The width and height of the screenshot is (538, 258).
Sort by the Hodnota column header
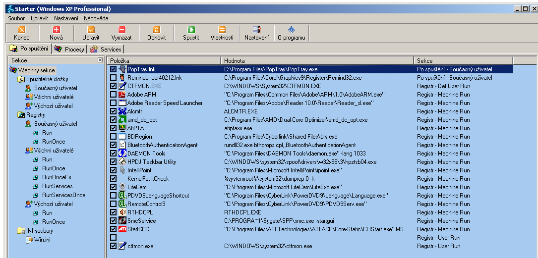317,60
